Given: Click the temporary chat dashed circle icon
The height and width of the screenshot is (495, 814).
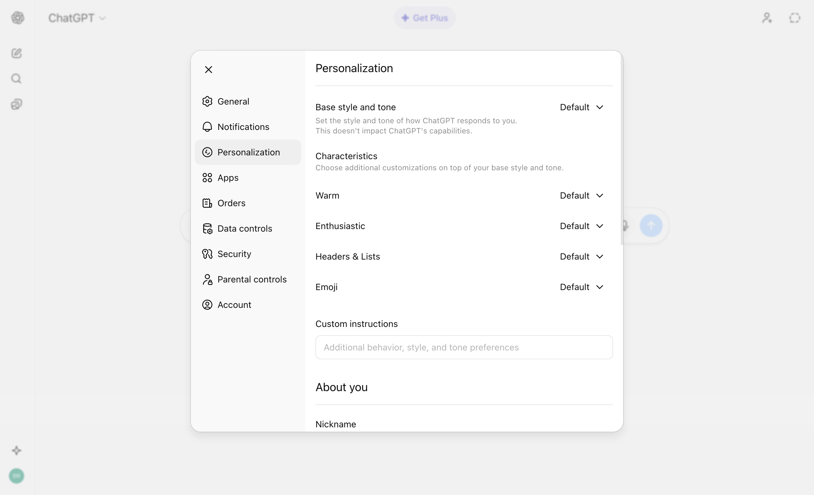Looking at the screenshot, I should coord(795,18).
